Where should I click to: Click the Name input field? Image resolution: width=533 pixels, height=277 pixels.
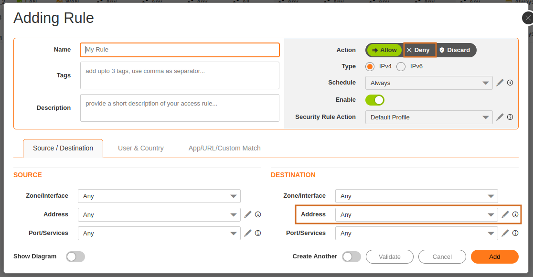coord(180,50)
